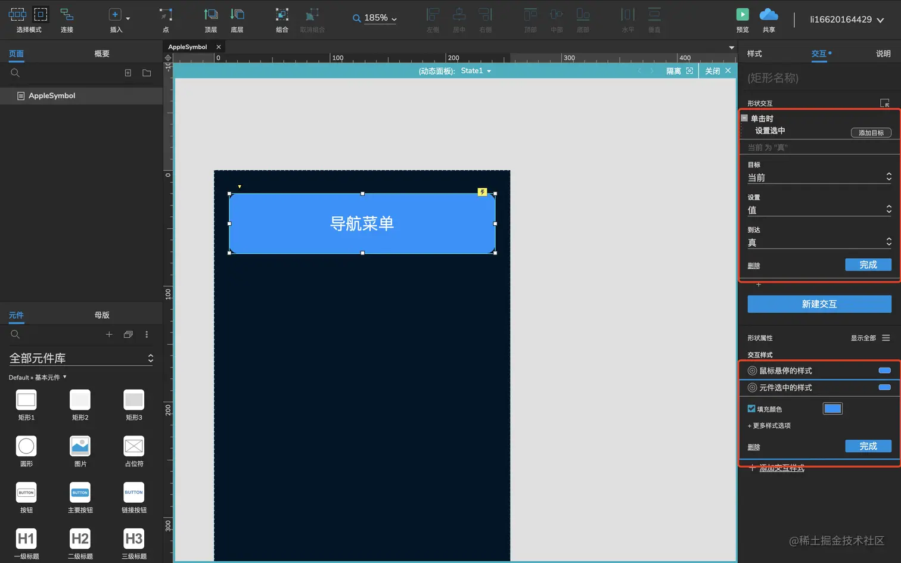Switch to the 页面 pages tab

17,54
